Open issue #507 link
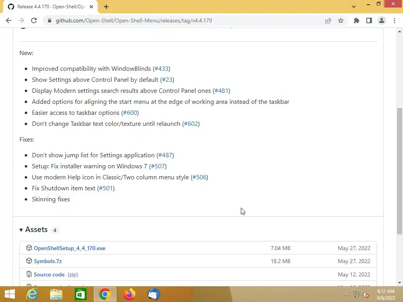 [158, 166]
